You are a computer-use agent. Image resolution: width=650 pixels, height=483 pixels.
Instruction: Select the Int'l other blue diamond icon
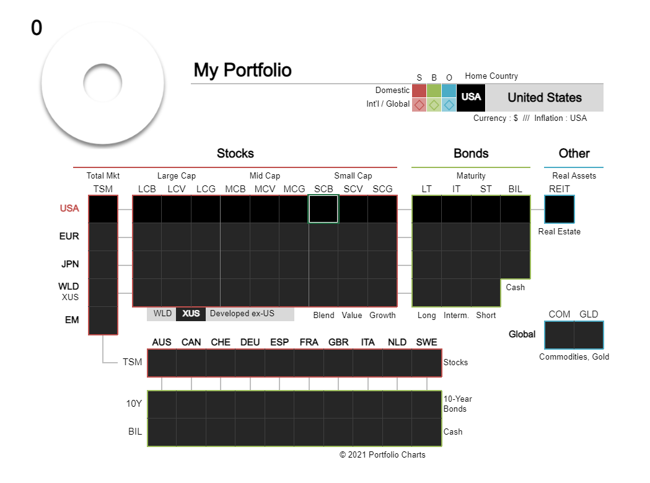click(449, 105)
